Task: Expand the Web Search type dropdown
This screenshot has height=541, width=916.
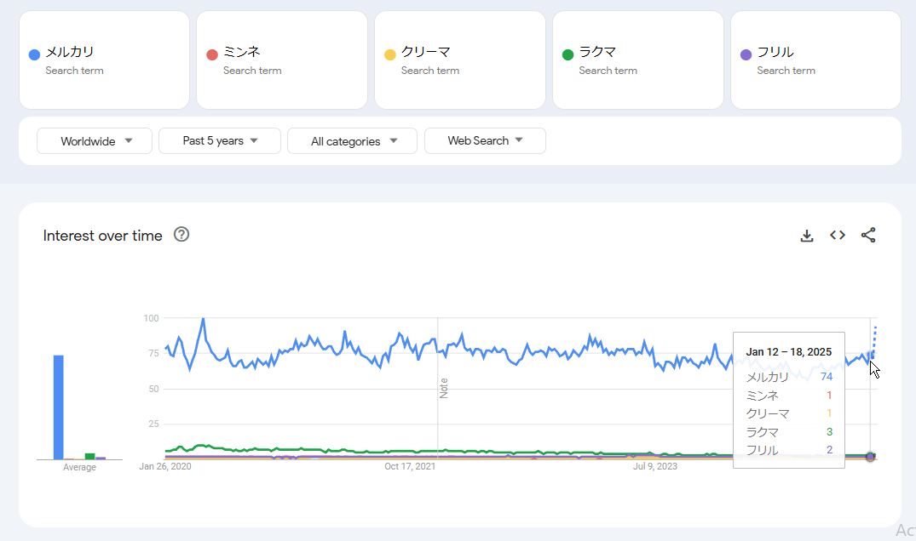Action: point(485,141)
